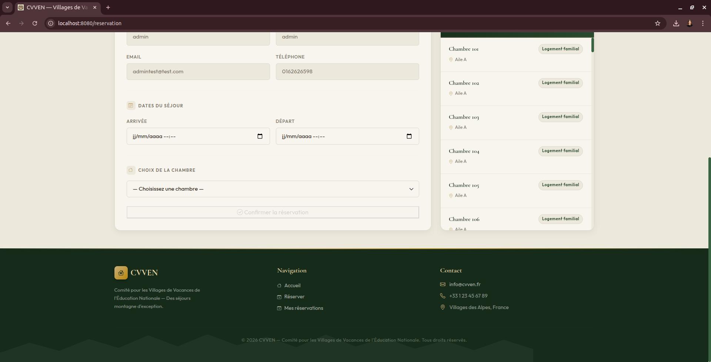
Task: Click the Chrome downloads icon
Action: (676, 23)
